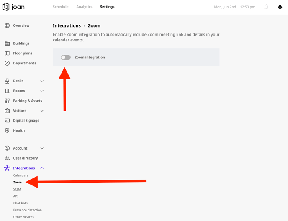Viewport: 288px width, 221px height.
Task: Click the Departments circle icon
Action: [x=7, y=63]
